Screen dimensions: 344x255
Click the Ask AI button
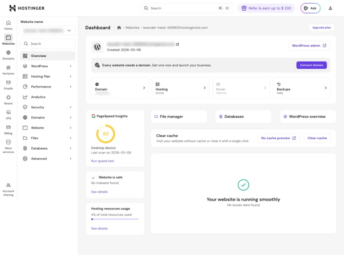click(310, 8)
